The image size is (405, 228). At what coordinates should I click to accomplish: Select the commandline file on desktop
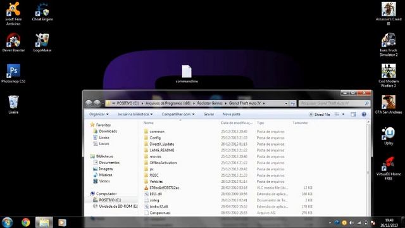pyautogui.click(x=187, y=74)
